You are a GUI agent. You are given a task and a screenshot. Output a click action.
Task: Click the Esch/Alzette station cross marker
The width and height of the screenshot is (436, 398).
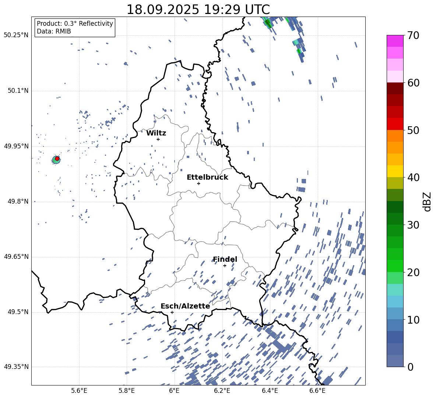tap(172, 312)
